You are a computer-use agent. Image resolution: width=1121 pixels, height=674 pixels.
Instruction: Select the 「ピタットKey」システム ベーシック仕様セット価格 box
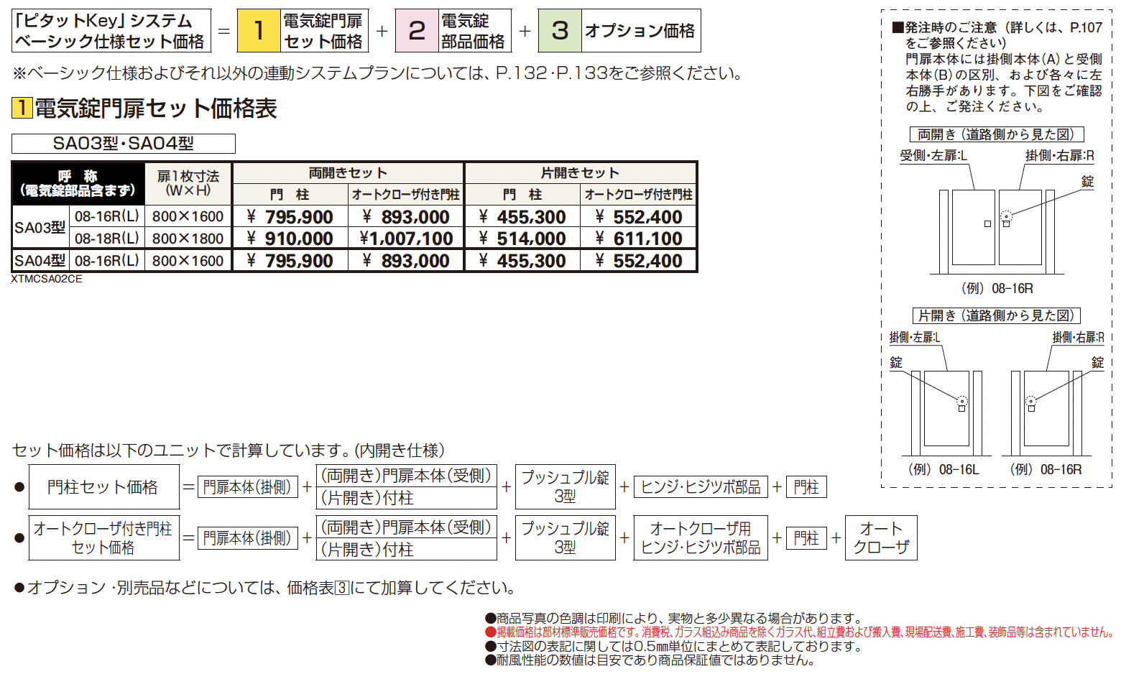(111, 30)
